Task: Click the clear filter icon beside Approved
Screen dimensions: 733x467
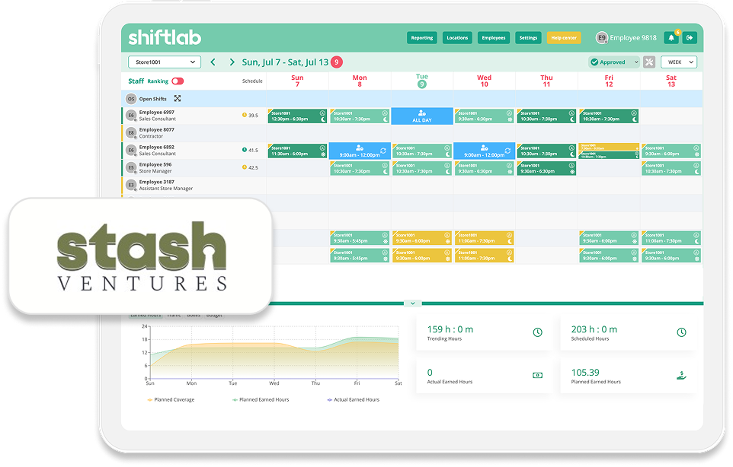Action: [650, 62]
